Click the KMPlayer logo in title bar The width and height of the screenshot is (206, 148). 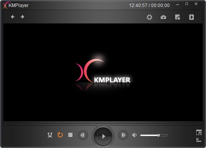click(x=16, y=5)
